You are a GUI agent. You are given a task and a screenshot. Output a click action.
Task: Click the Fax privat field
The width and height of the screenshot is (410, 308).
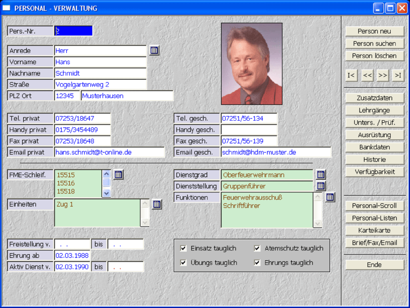point(82,141)
